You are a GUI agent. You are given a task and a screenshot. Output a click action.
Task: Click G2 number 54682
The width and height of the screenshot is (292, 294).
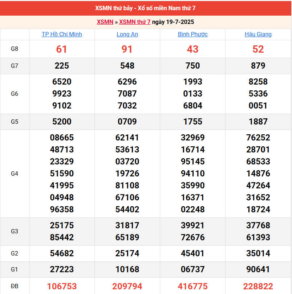pos(62,253)
